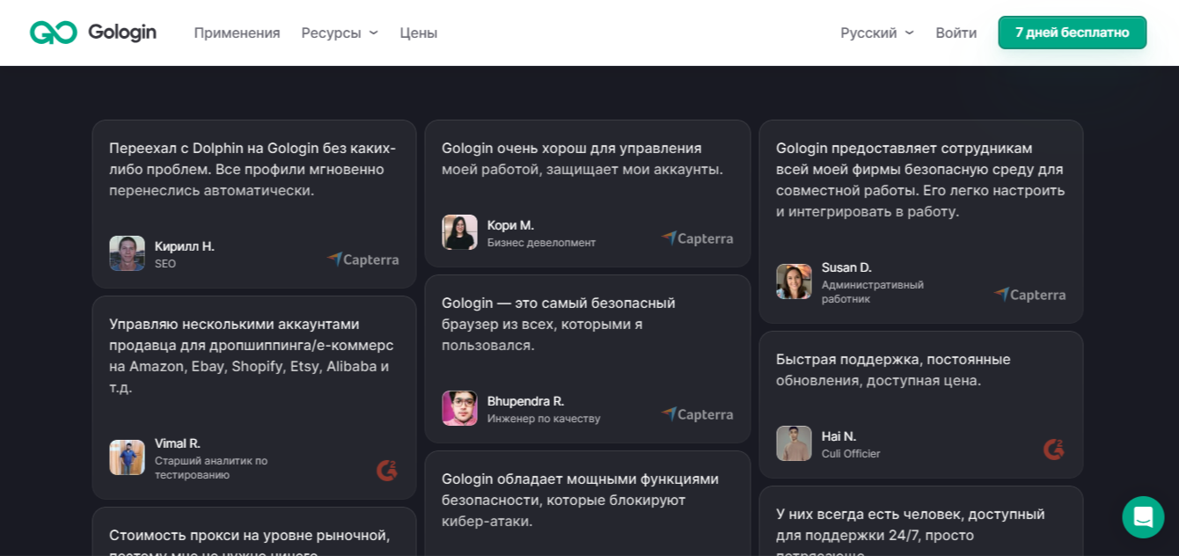Image resolution: width=1179 pixels, height=556 pixels.
Task: Expand the chevron next to Ресурсы
Action: tap(371, 33)
